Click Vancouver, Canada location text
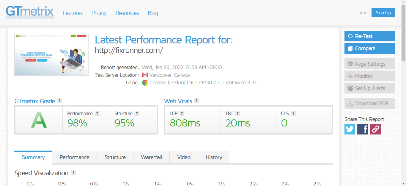This screenshot has height=186, width=406. (170, 75)
